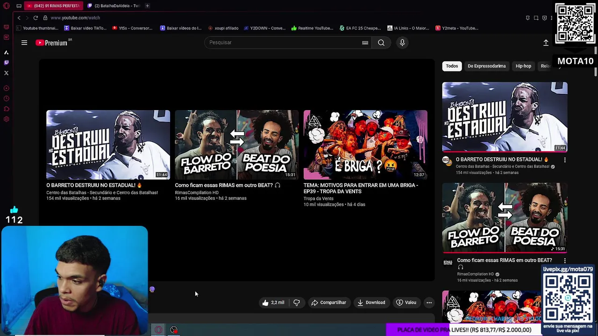Open Y2meta YouTube bookmark
This screenshot has height=336, width=598.
tap(456, 28)
